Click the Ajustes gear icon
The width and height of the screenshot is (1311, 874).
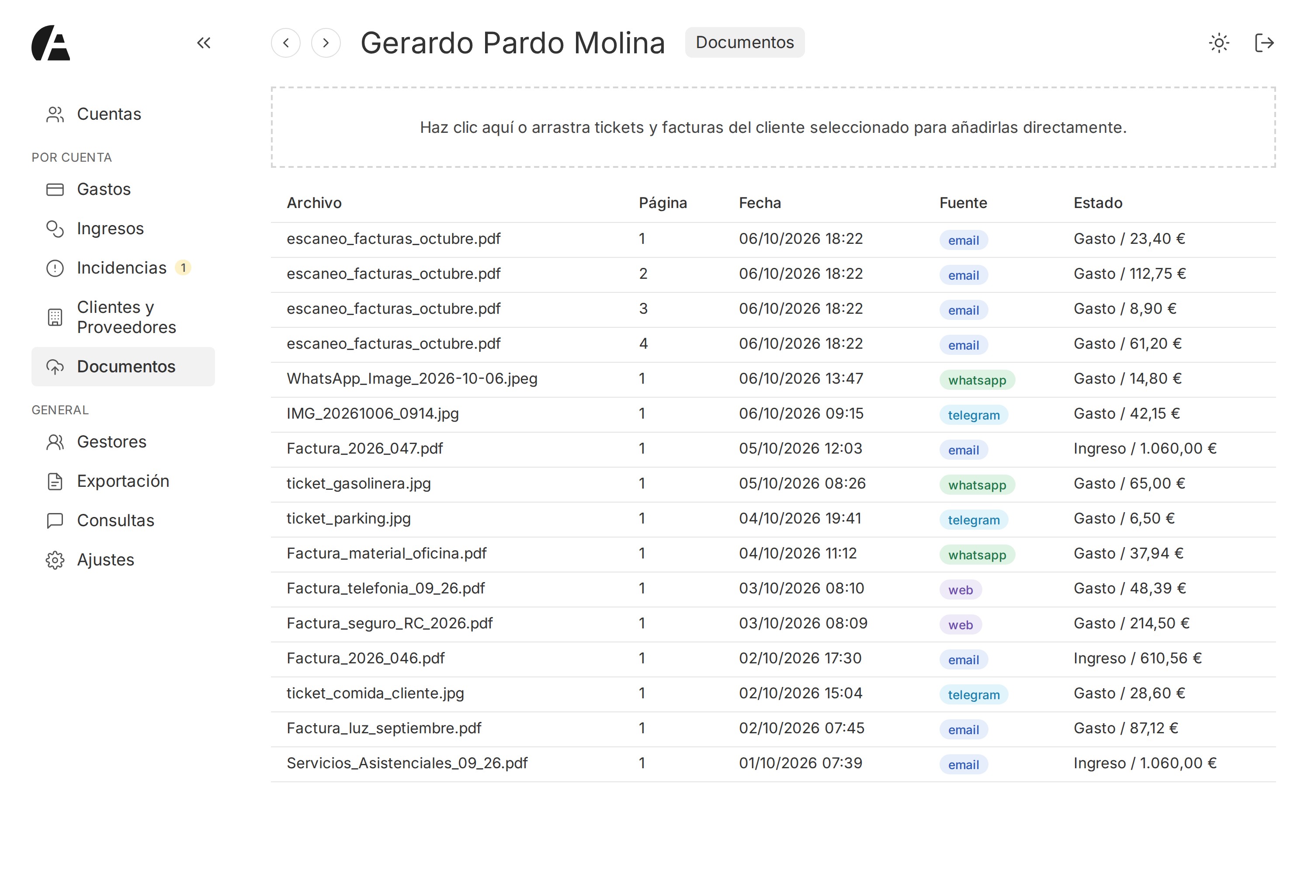55,560
